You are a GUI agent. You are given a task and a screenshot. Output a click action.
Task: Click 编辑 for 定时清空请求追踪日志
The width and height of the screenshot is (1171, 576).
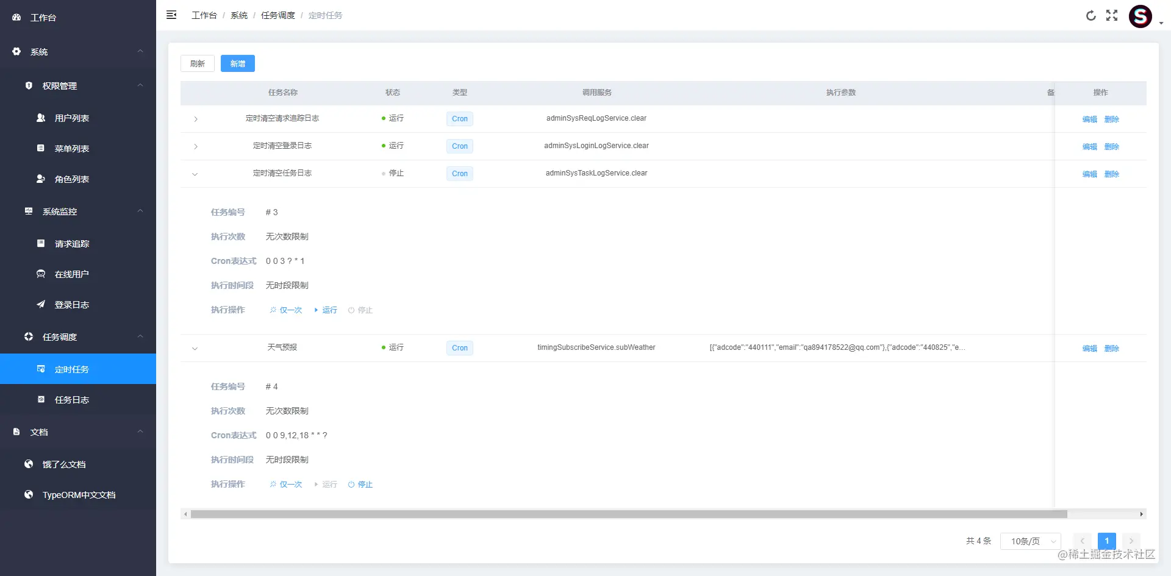click(1090, 119)
